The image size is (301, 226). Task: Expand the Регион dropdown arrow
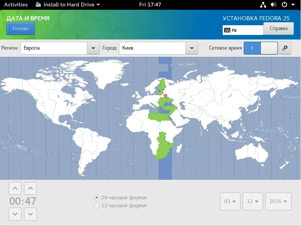(x=93, y=48)
